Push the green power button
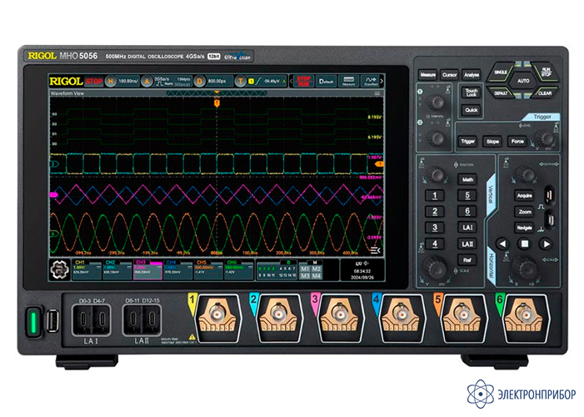584x417 pixels. coord(32,321)
